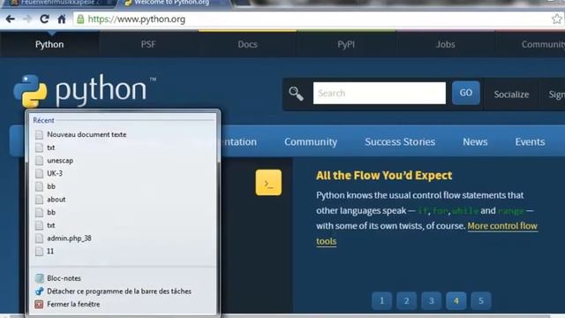Reload the page with refresh icon
565x318 pixels.
point(45,19)
